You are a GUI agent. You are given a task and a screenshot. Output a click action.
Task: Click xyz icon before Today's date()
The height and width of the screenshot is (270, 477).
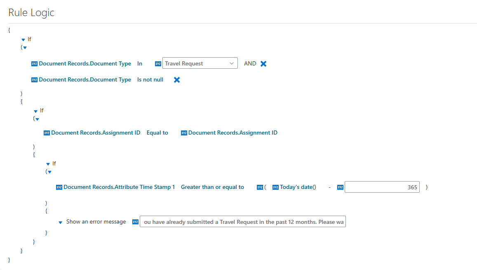(275, 187)
